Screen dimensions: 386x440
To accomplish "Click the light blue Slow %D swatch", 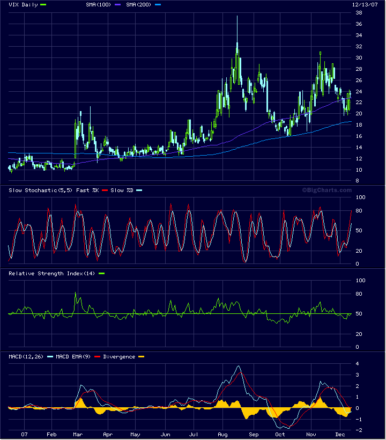I will click(x=139, y=190).
